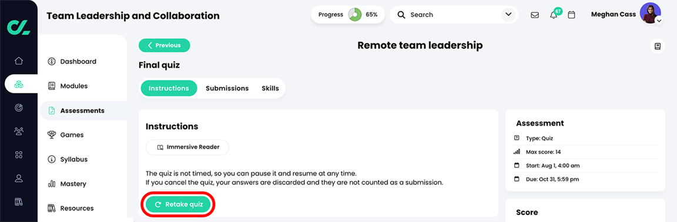Click the magnifier search icon
Viewport: 677px width, 222px height.
click(401, 15)
